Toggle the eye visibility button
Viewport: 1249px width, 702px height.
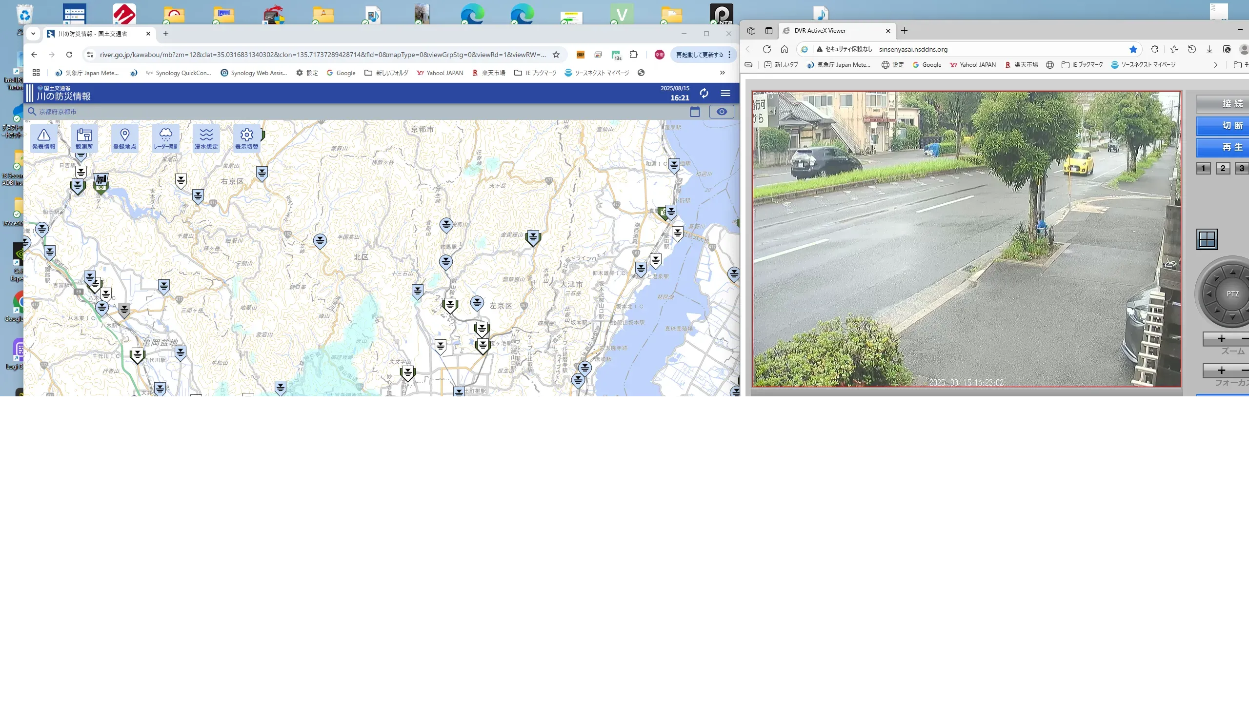(722, 112)
